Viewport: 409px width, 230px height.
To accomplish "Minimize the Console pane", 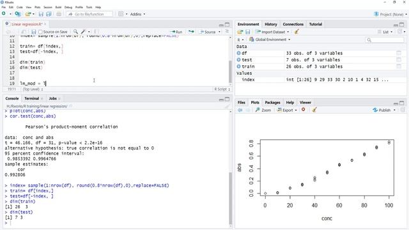I will (221, 100).
